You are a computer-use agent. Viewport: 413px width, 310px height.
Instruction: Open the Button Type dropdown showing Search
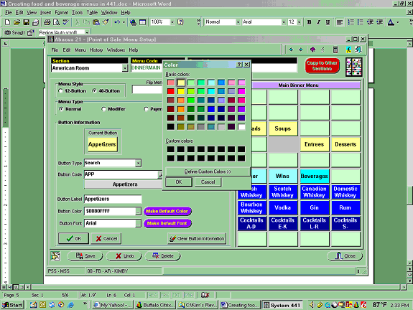(x=139, y=163)
